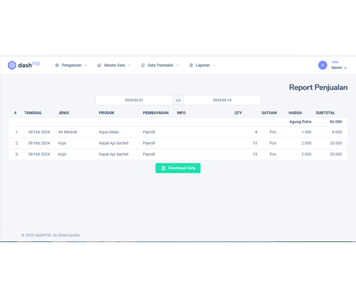Expand the Pengaturan dropdown chevron
The width and height of the screenshot is (356, 294).
click(86, 65)
